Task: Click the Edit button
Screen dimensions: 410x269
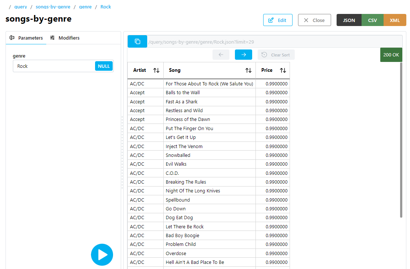Action: click(x=278, y=20)
